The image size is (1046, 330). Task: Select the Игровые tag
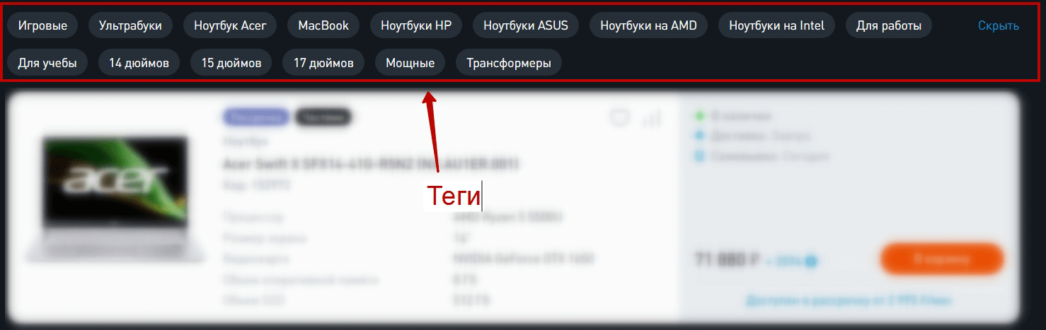[x=42, y=26]
